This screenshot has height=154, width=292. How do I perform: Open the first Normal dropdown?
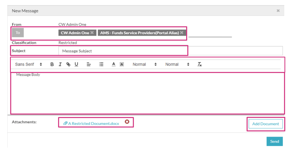[144, 64]
